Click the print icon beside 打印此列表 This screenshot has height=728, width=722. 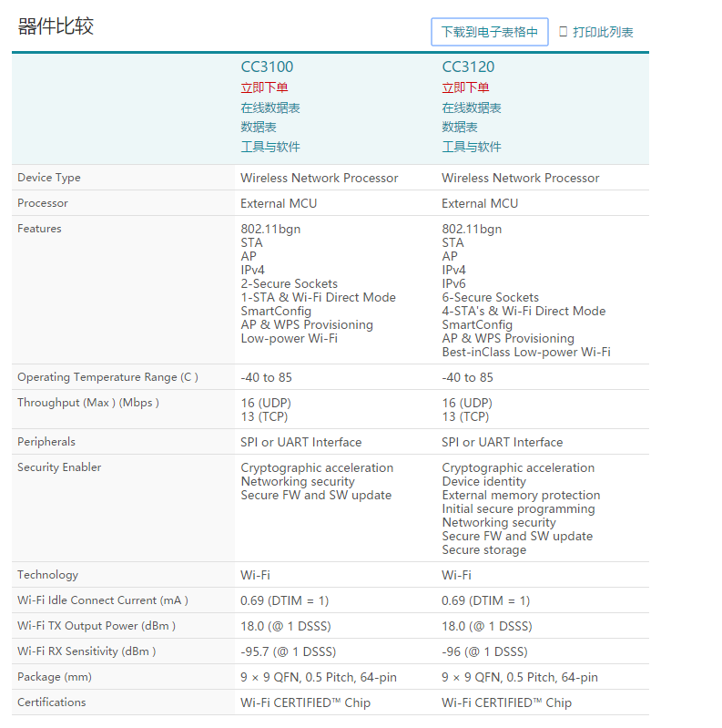tap(563, 32)
